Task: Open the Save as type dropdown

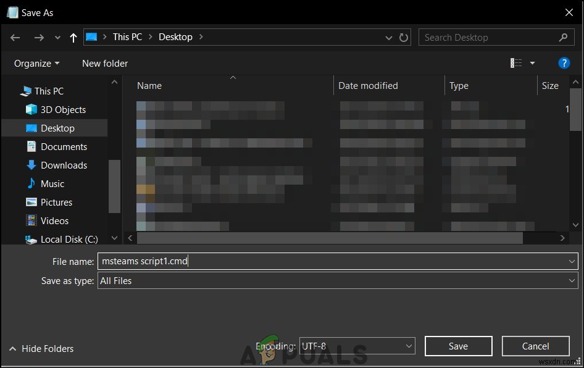Action: pos(572,280)
